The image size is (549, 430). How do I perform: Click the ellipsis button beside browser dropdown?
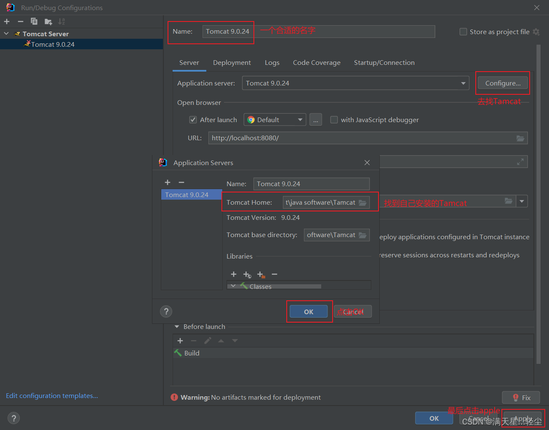coord(316,120)
